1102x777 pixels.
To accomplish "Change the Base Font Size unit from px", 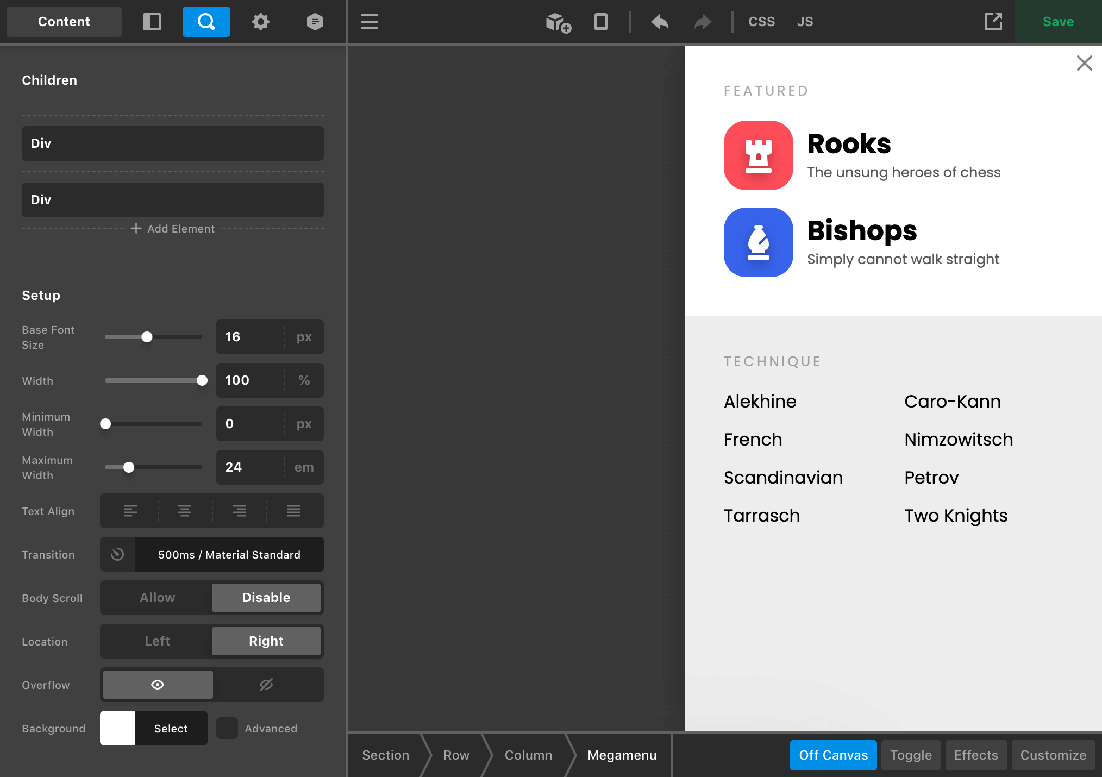I will [x=303, y=337].
